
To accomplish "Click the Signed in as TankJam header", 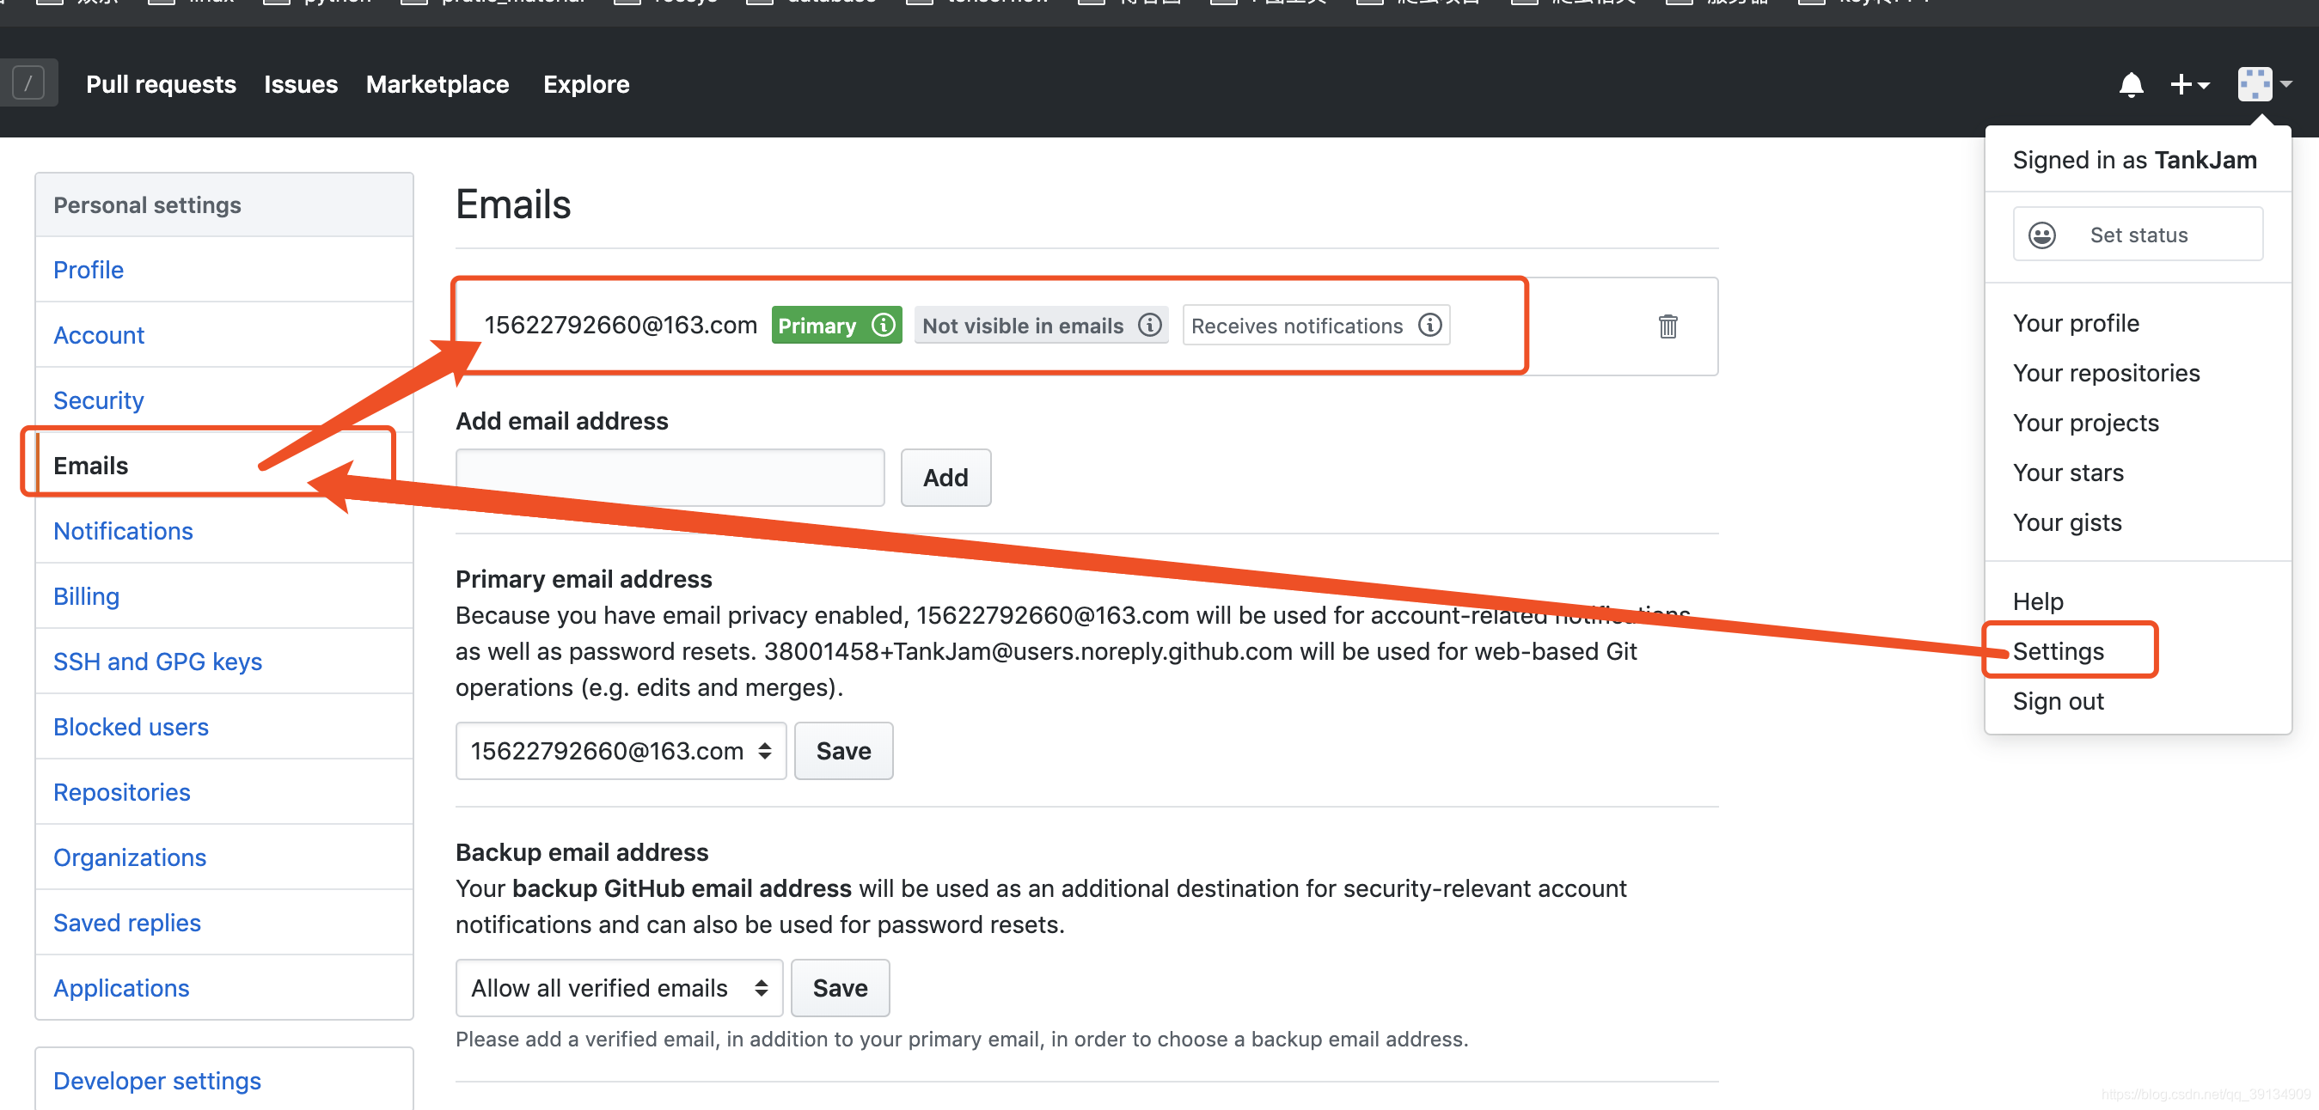I will [x=2134, y=160].
